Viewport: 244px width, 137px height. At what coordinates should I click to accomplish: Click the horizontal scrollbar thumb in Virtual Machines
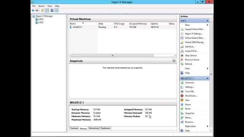click(113, 56)
